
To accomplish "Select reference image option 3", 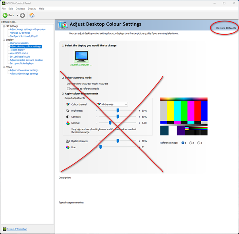I will [x=199, y=143].
